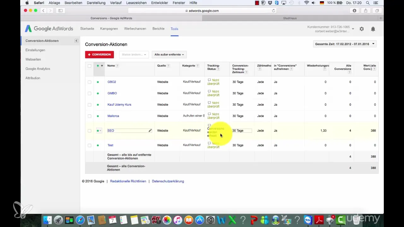Open the Lesezeichen menu in the menu bar
Screen dimensions: 404x227
point(137,3)
